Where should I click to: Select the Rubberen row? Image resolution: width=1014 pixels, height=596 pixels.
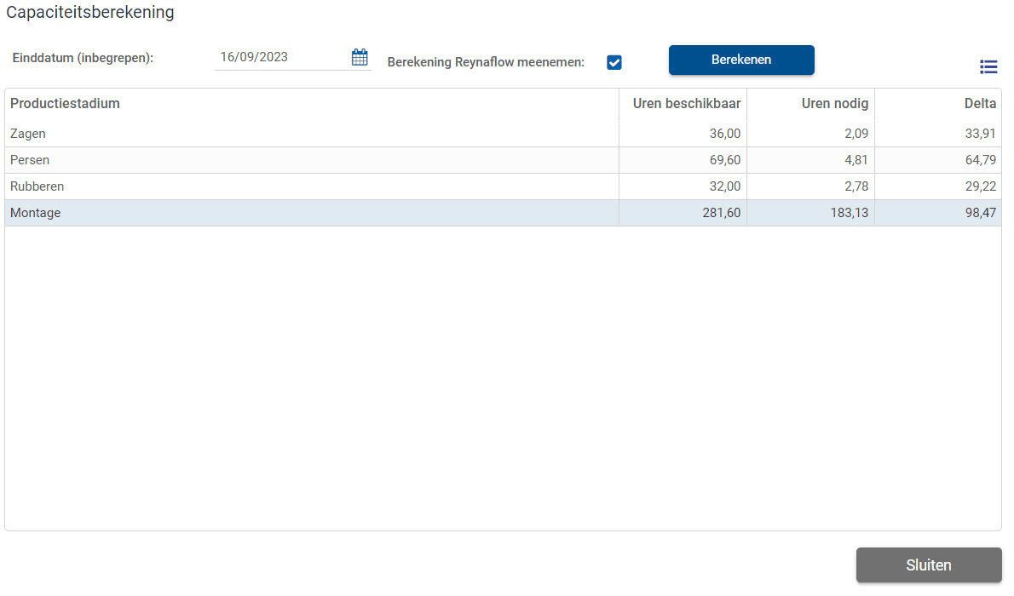(x=503, y=186)
